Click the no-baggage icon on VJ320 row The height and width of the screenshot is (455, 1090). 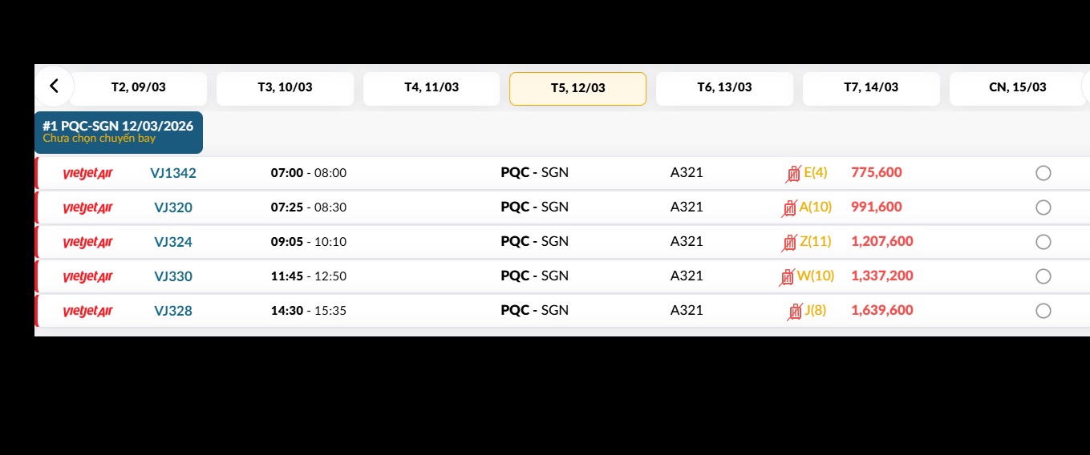pyautogui.click(x=789, y=207)
